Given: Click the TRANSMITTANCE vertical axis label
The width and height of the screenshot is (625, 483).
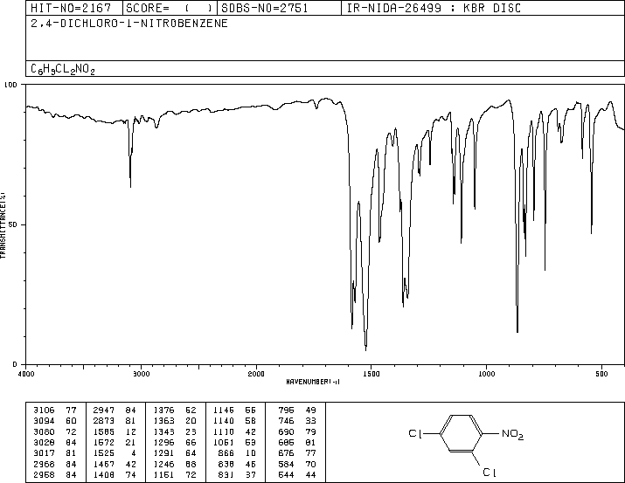Looking at the screenshot, I should [x=4, y=225].
